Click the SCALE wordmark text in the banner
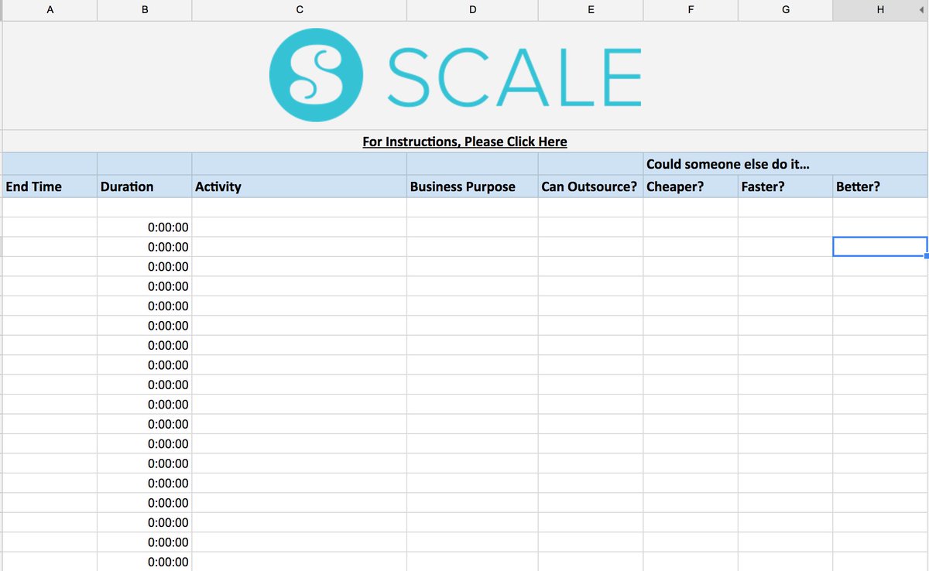929x571 pixels. coord(515,77)
